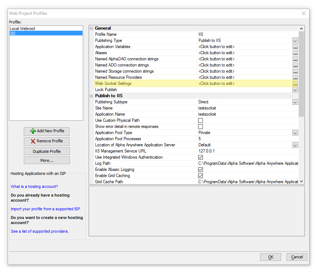Click the Aliases ellipsis edit button
The image size is (316, 271).
pyautogui.click(x=295, y=53)
